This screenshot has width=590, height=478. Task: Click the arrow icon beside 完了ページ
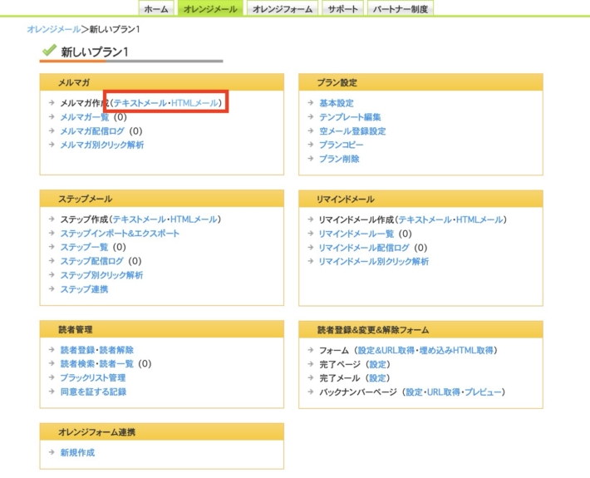311,363
